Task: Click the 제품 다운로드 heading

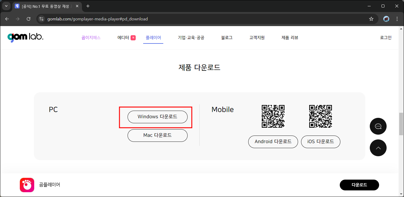Action: [200, 67]
